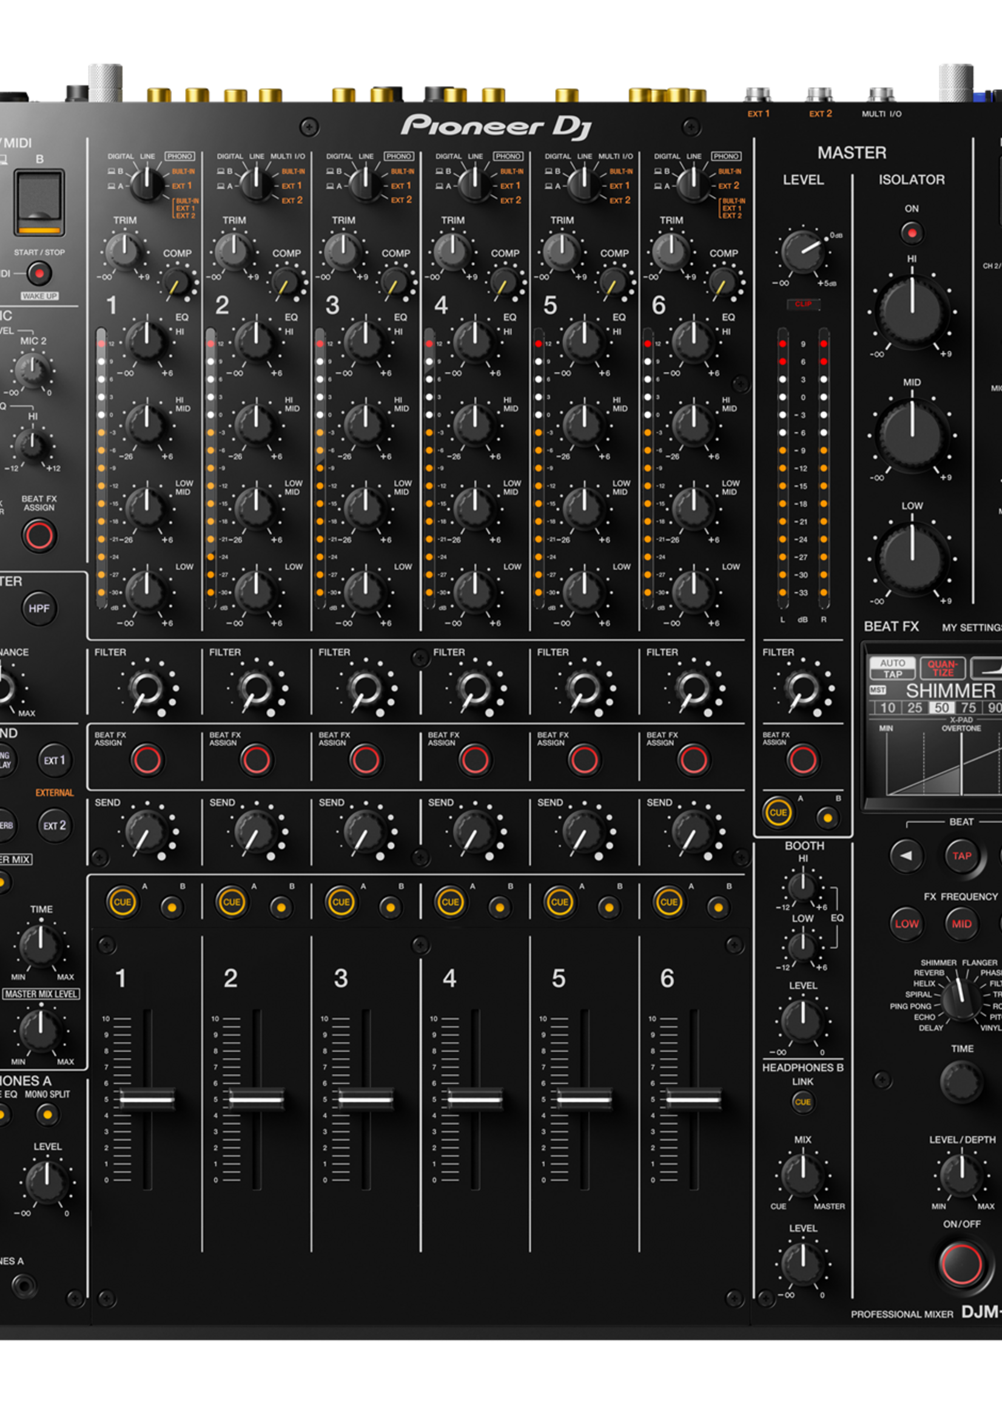Click the Beat FX TIME knob
This screenshot has width=1002, height=1404.
[961, 1081]
